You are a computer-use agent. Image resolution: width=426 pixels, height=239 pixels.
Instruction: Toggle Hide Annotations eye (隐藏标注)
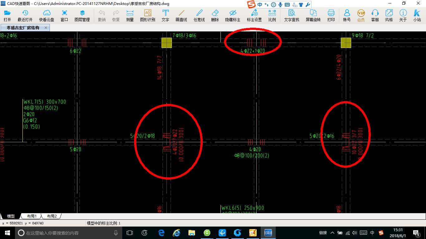click(233, 16)
